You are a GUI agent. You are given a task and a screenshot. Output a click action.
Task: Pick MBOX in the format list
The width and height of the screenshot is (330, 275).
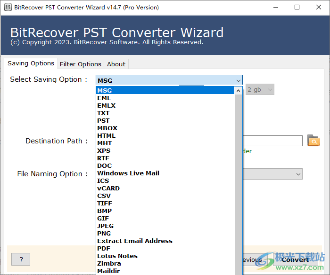(x=165, y=128)
